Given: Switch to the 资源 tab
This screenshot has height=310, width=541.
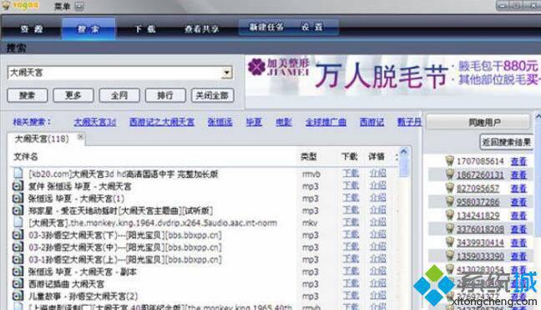Looking at the screenshot, I should [32, 29].
